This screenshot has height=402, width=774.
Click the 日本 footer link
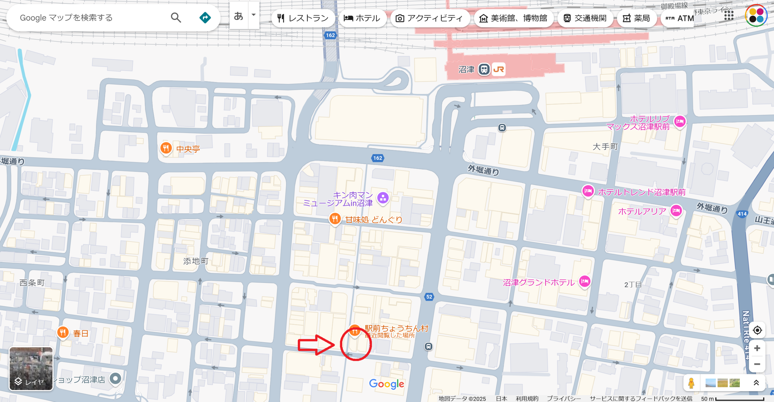click(x=502, y=399)
